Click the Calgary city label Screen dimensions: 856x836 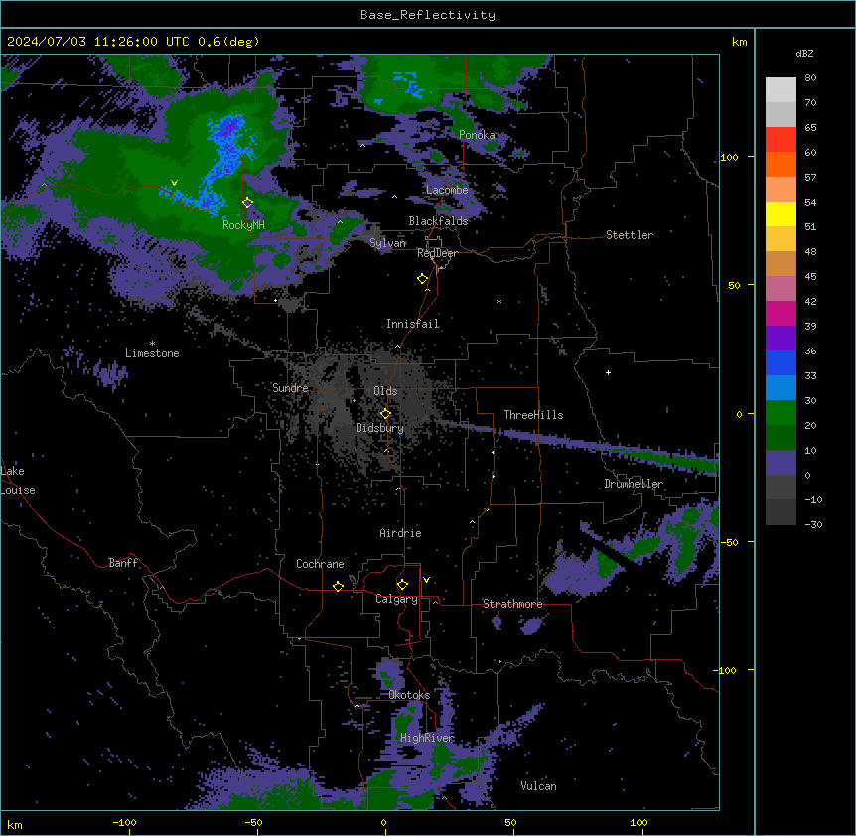(x=396, y=599)
